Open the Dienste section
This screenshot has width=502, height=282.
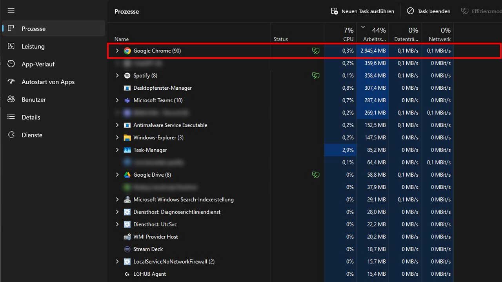click(x=32, y=135)
